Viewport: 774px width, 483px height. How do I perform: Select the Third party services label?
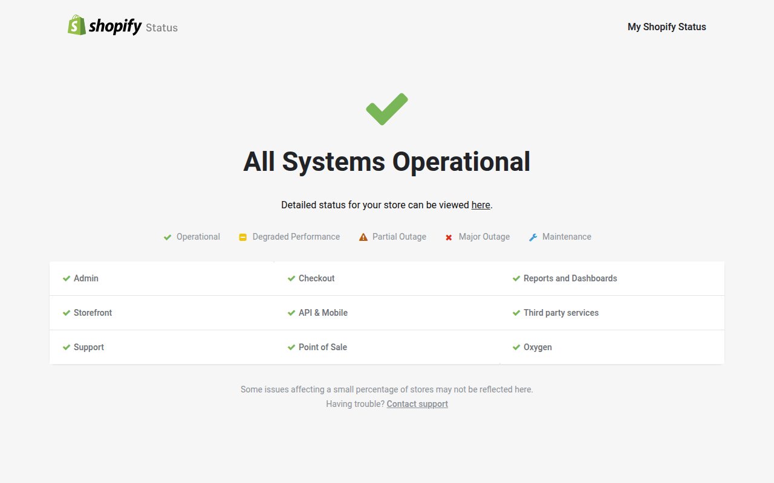pos(561,313)
